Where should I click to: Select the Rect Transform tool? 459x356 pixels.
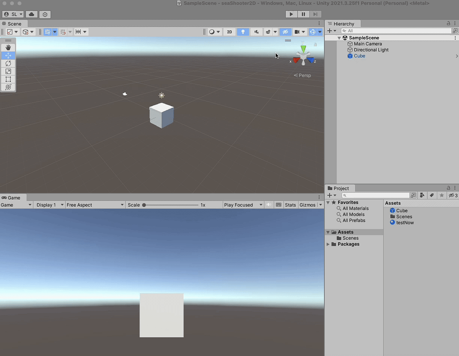[8, 79]
